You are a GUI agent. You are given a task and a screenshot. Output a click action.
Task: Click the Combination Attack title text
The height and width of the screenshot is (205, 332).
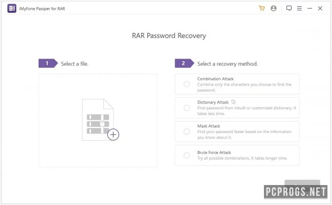[x=215, y=79]
